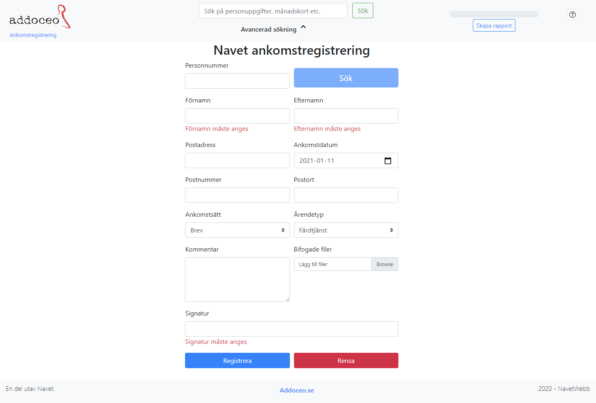Screen dimensions: 596x403
Task: Click the footer text En del utav Navet.
Action: (30, 389)
